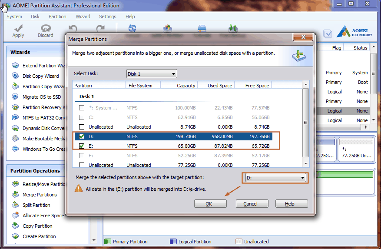Click Merge Partitions sidebar icon

15,195
